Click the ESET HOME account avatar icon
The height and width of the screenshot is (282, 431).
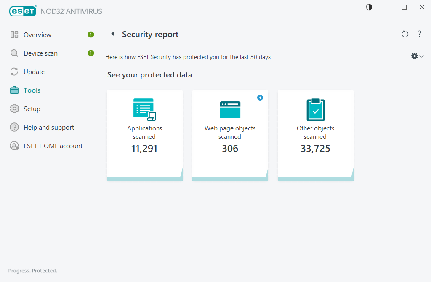pos(14,146)
